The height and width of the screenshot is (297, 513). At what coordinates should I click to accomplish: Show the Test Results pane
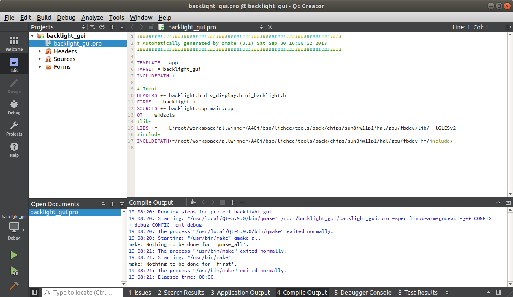click(418, 293)
